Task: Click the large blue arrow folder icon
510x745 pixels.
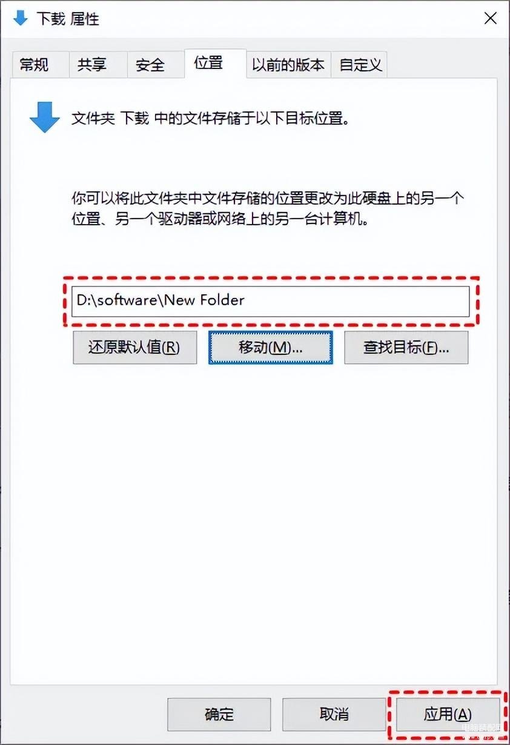Action: [44, 117]
